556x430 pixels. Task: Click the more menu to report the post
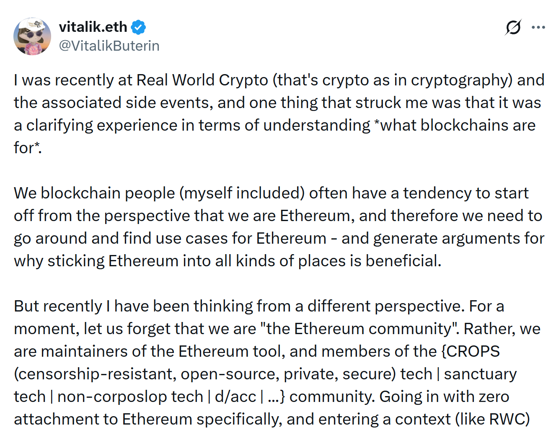click(x=538, y=27)
